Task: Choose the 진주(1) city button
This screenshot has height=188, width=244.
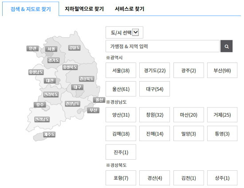Action: pyautogui.click(x=121, y=152)
